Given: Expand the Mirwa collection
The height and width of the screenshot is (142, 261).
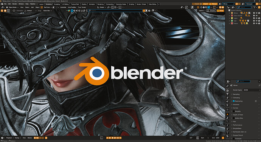Looking at the screenshot, I should point(229,13).
